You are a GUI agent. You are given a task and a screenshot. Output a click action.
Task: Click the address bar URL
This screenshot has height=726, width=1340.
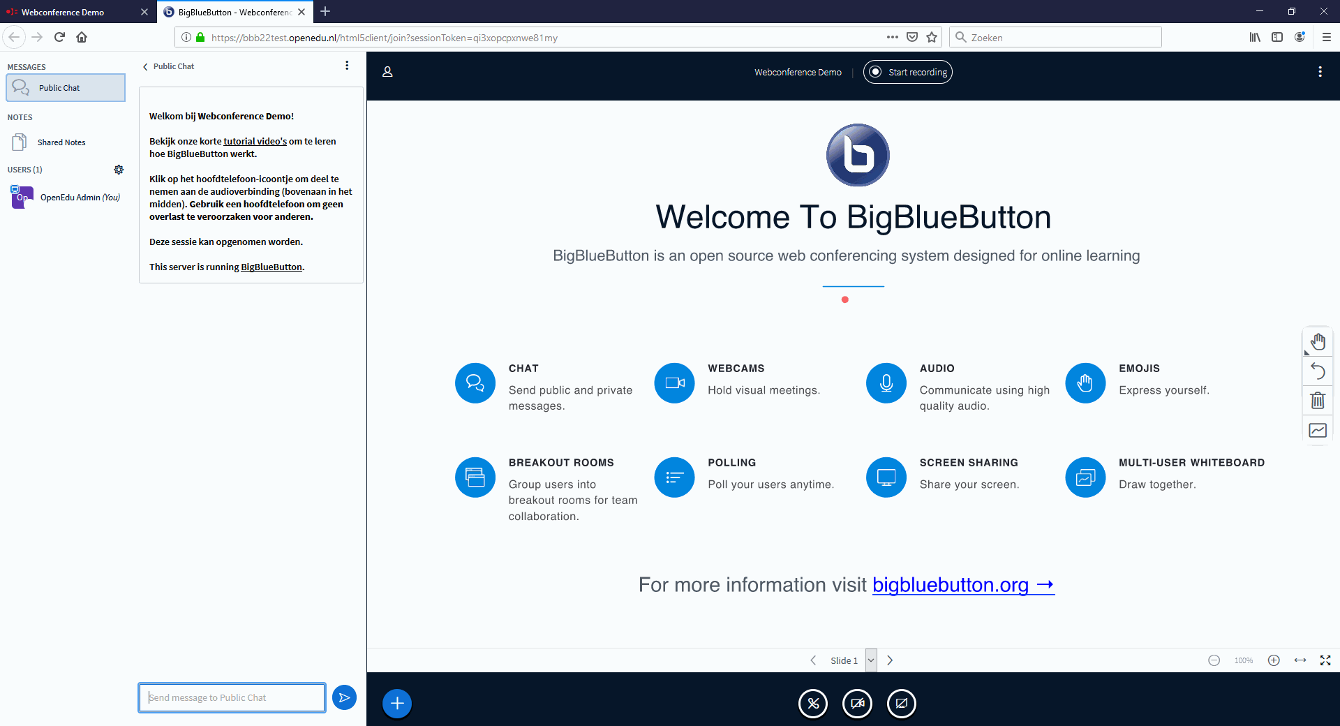[385, 38]
